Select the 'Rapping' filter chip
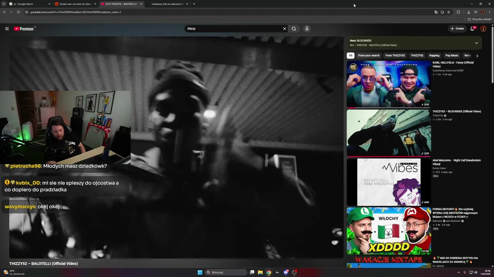 434,55
